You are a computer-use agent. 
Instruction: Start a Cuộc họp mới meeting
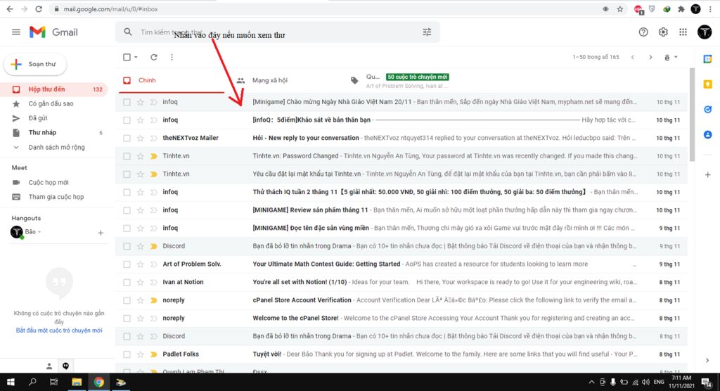[x=49, y=182]
